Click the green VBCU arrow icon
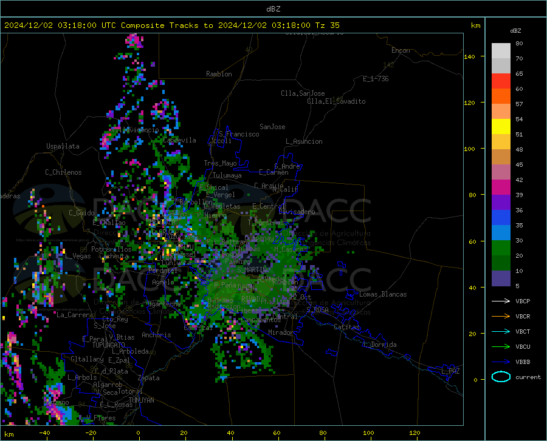The height and width of the screenshot is (441, 547). pos(501,347)
